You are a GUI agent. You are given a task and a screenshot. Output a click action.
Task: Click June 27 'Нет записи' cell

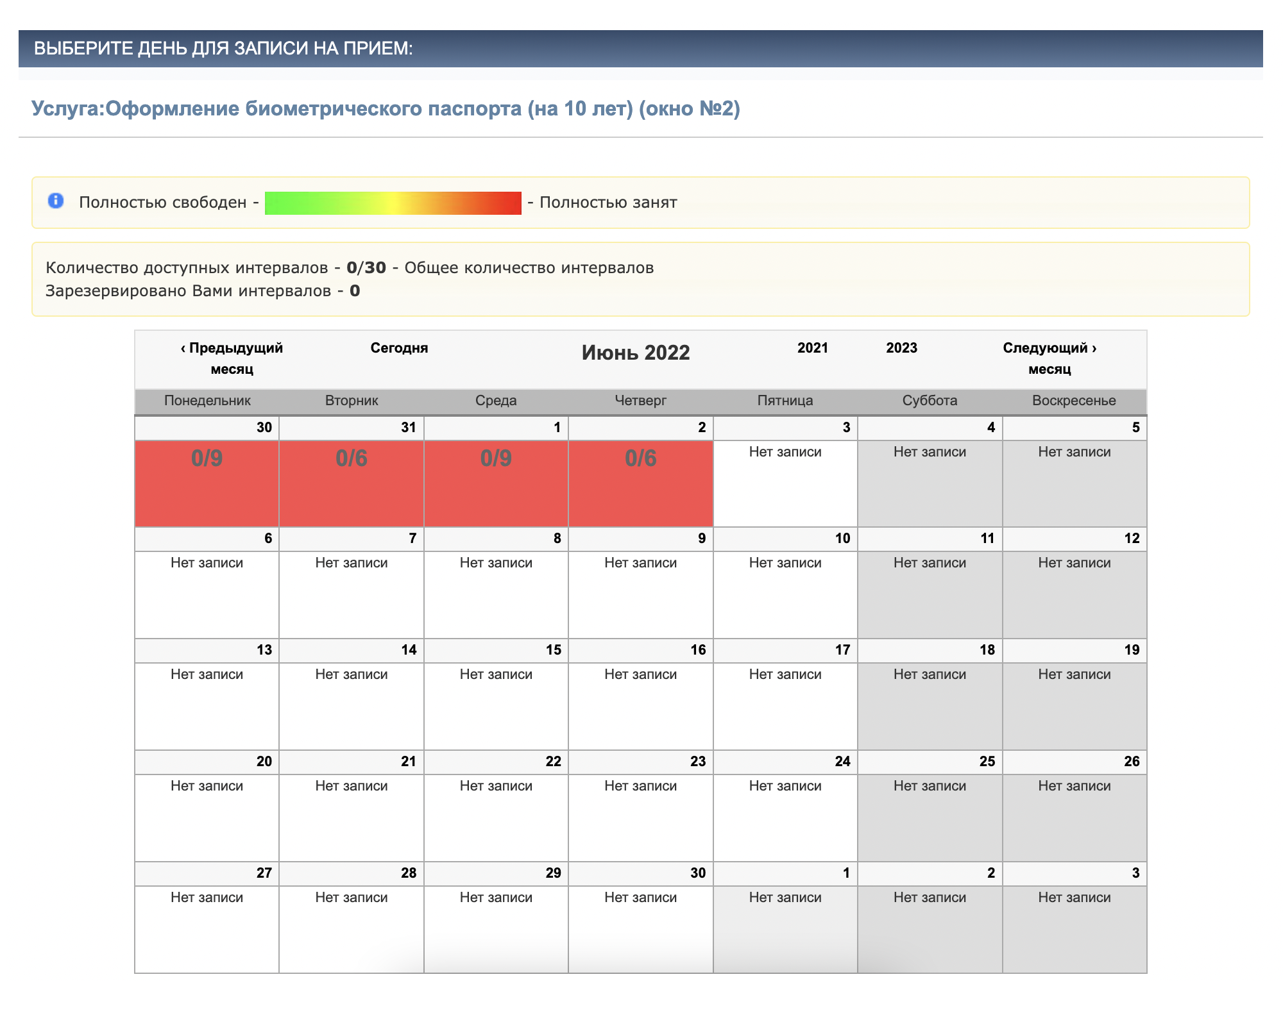click(x=207, y=929)
